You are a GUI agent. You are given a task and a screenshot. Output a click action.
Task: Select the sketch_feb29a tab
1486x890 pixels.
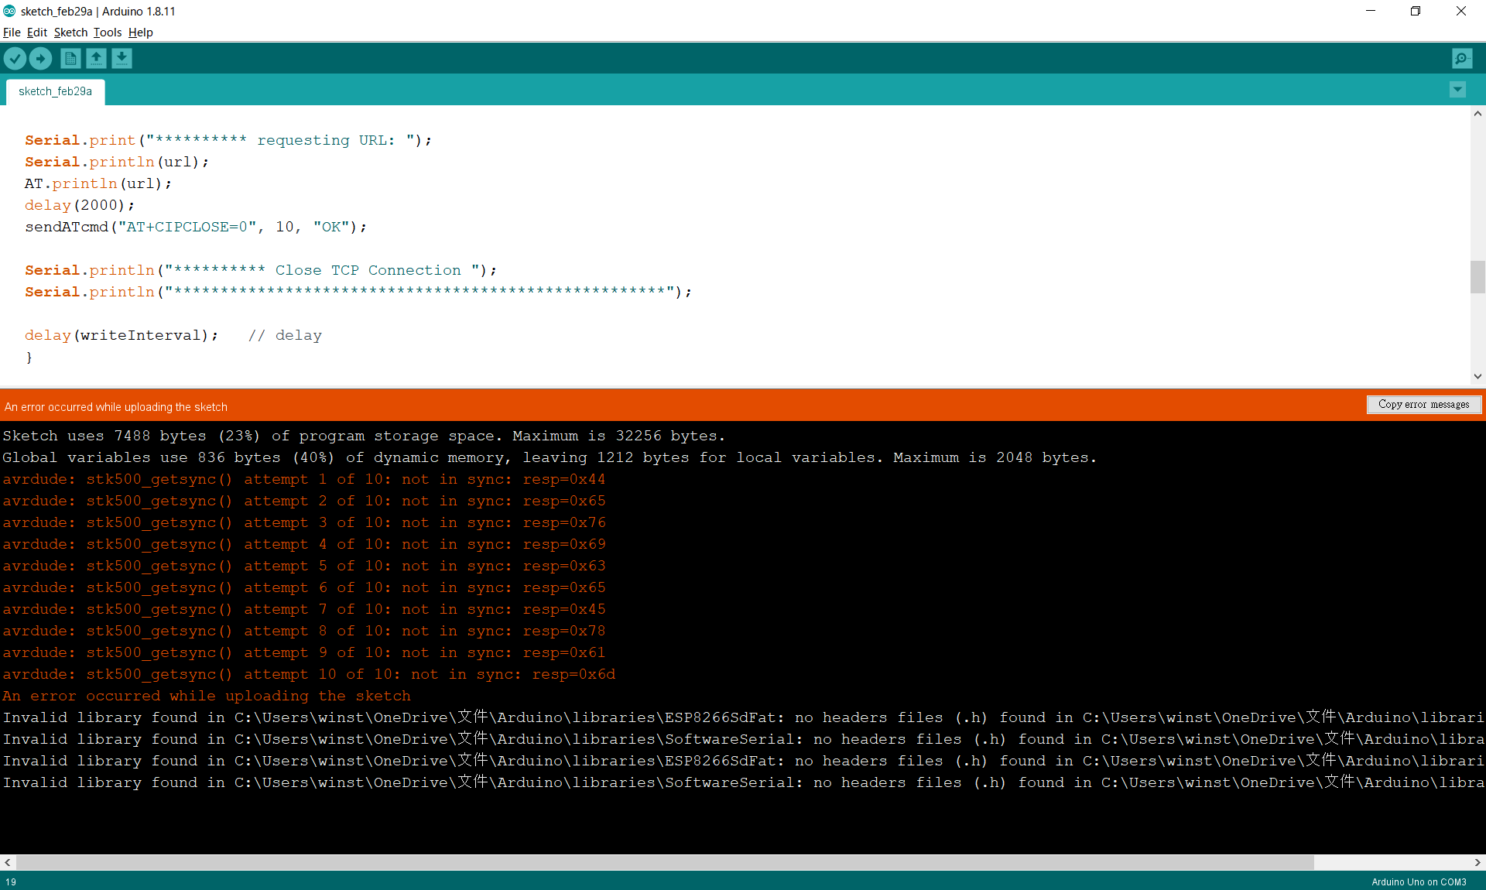(54, 91)
